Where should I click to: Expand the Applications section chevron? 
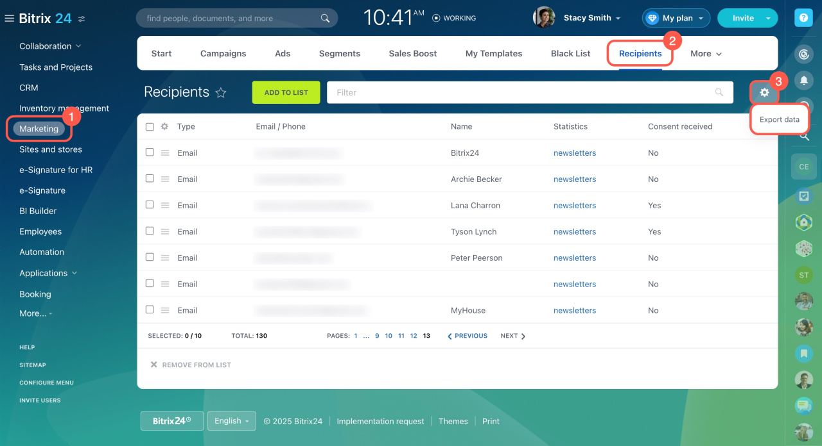coord(74,273)
